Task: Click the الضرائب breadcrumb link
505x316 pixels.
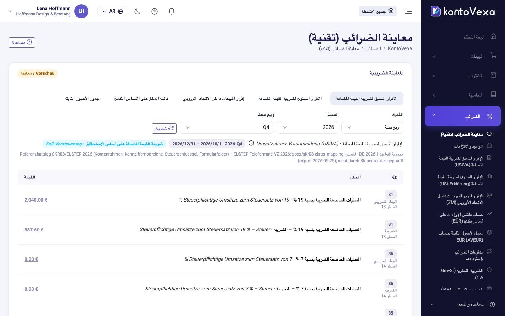Action: point(373,48)
